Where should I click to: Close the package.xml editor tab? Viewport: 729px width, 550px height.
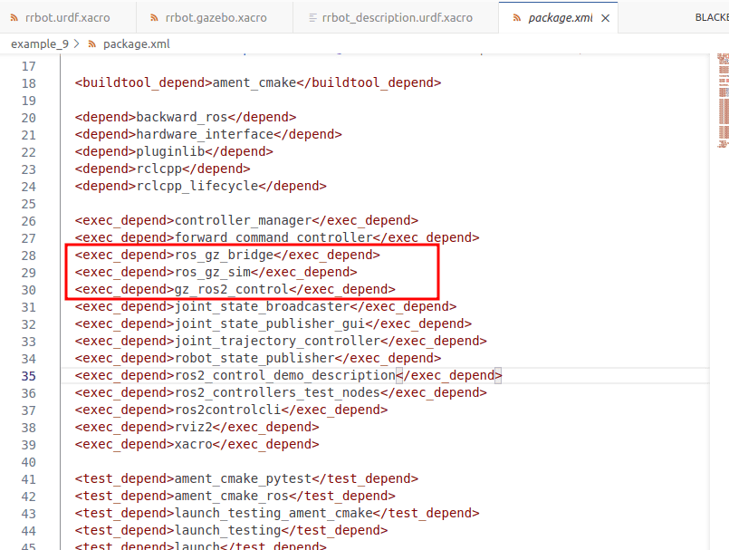click(x=605, y=17)
